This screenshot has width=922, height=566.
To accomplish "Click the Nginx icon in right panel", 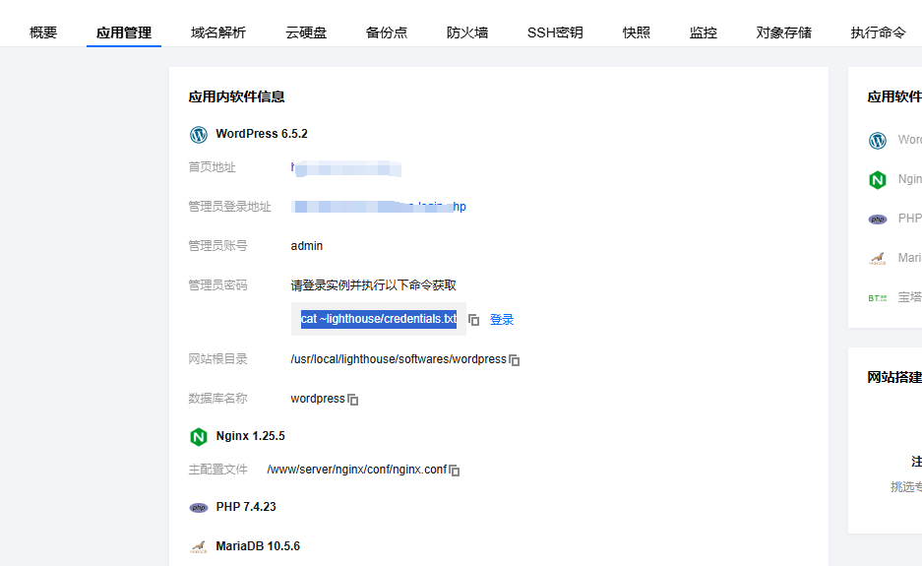I will [878, 179].
